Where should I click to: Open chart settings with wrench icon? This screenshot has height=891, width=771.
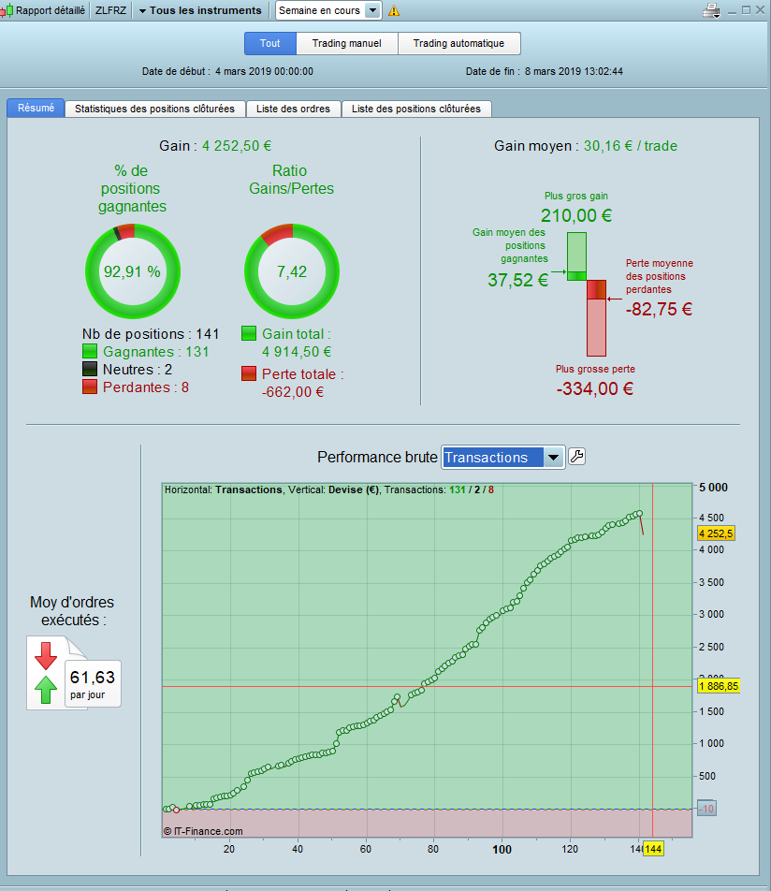coord(576,457)
